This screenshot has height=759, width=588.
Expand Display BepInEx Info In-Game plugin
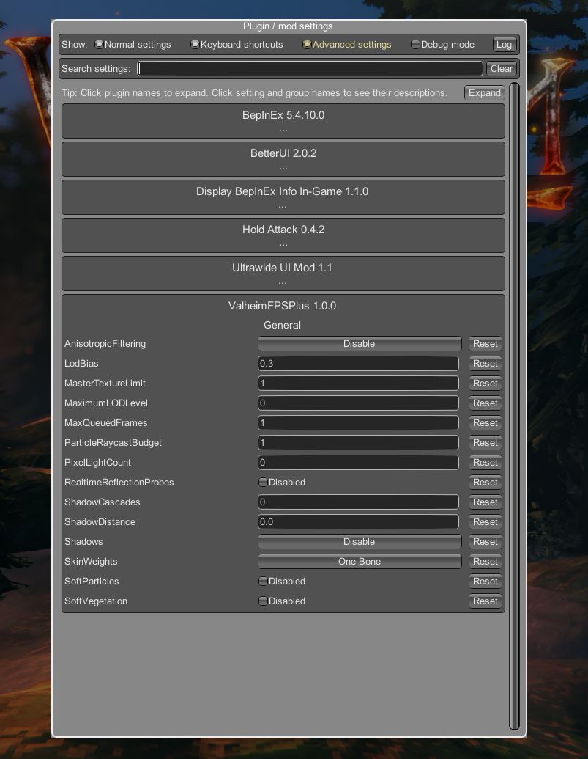[x=283, y=197]
